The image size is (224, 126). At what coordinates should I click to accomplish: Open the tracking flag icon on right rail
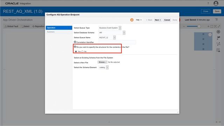218,38
